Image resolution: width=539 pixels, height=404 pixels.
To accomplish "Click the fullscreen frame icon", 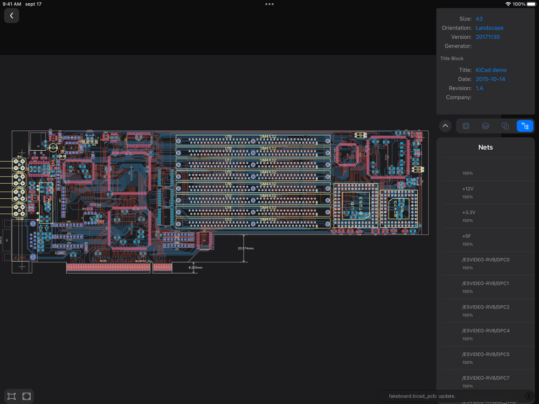I will coord(26,396).
